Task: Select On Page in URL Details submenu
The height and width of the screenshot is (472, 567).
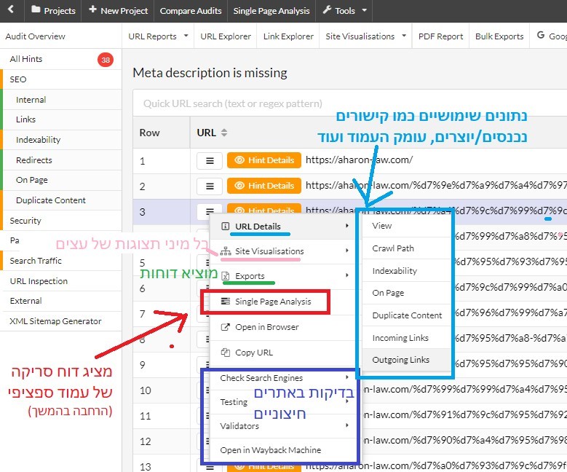Action: coord(406,293)
